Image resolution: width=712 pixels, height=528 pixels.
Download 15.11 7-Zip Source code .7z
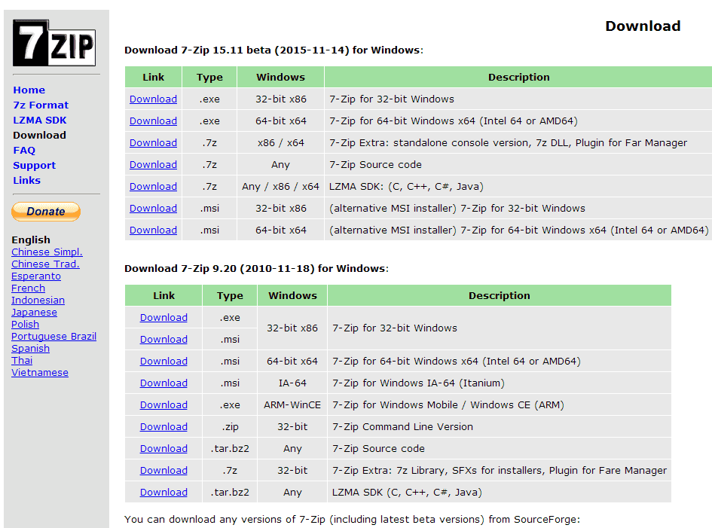point(154,164)
